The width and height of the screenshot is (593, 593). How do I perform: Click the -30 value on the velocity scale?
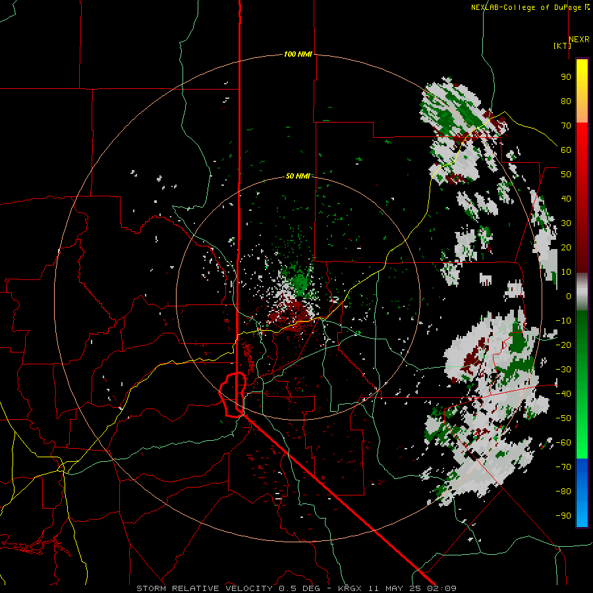563,370
